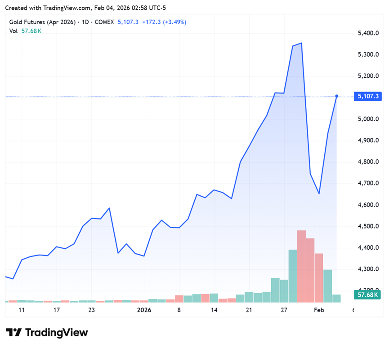This screenshot has width=389, height=348.
Task: Click the Feb label on time axis
Action: [319, 310]
